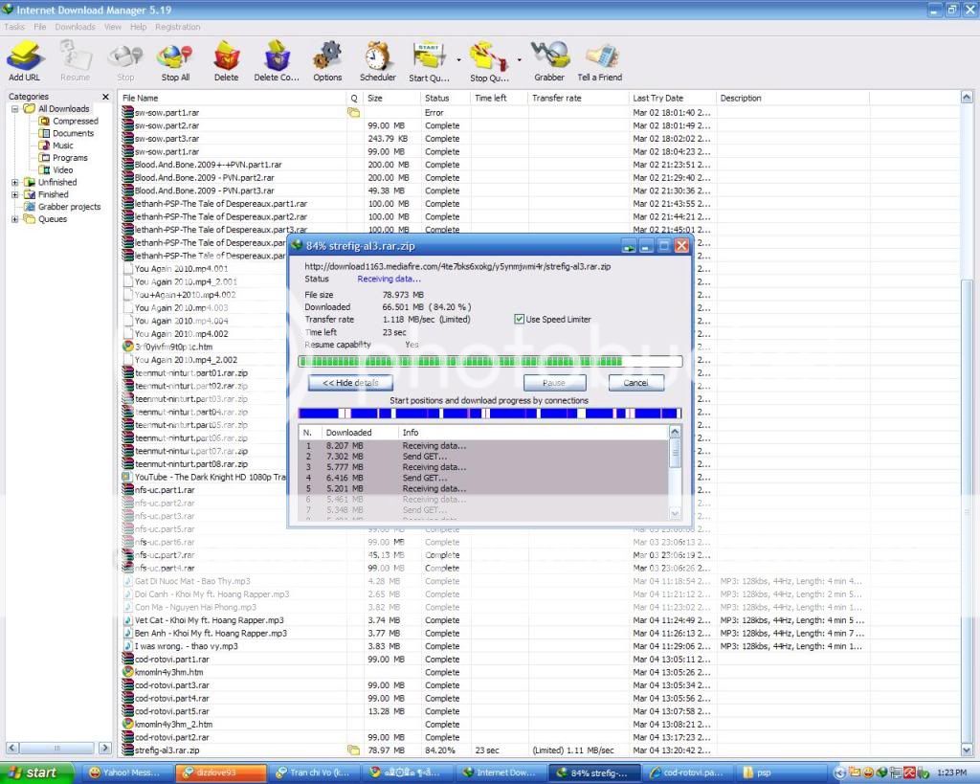Launch the Grabber tool

548,59
